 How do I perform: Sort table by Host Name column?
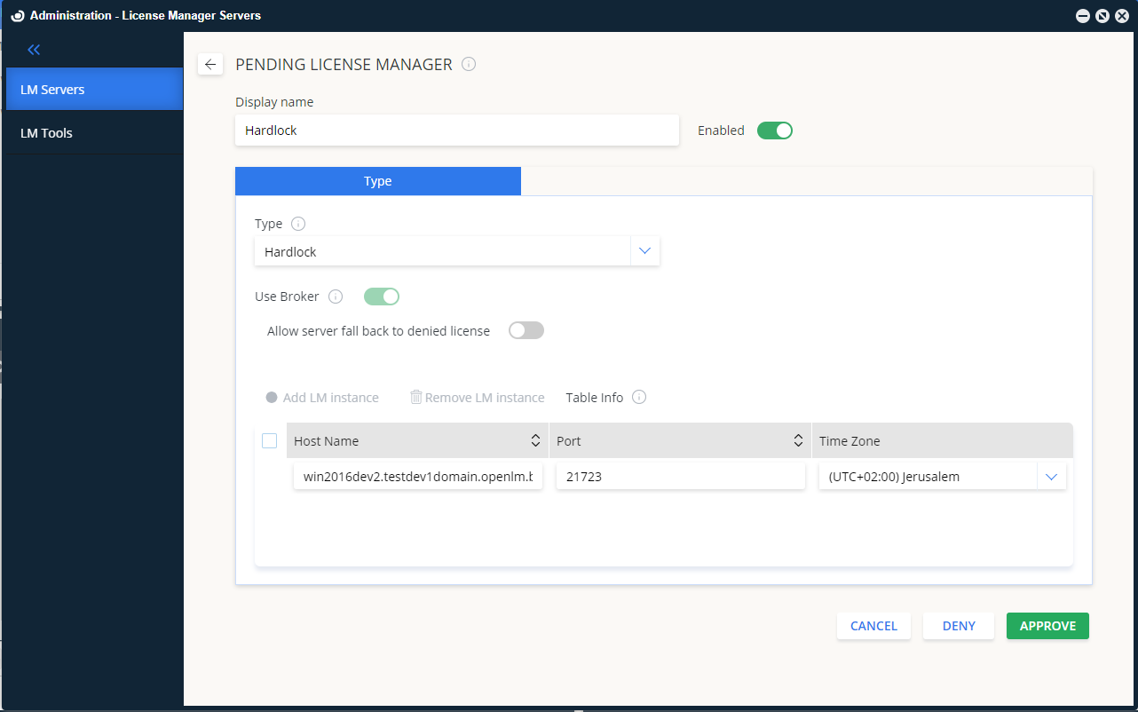tap(535, 440)
